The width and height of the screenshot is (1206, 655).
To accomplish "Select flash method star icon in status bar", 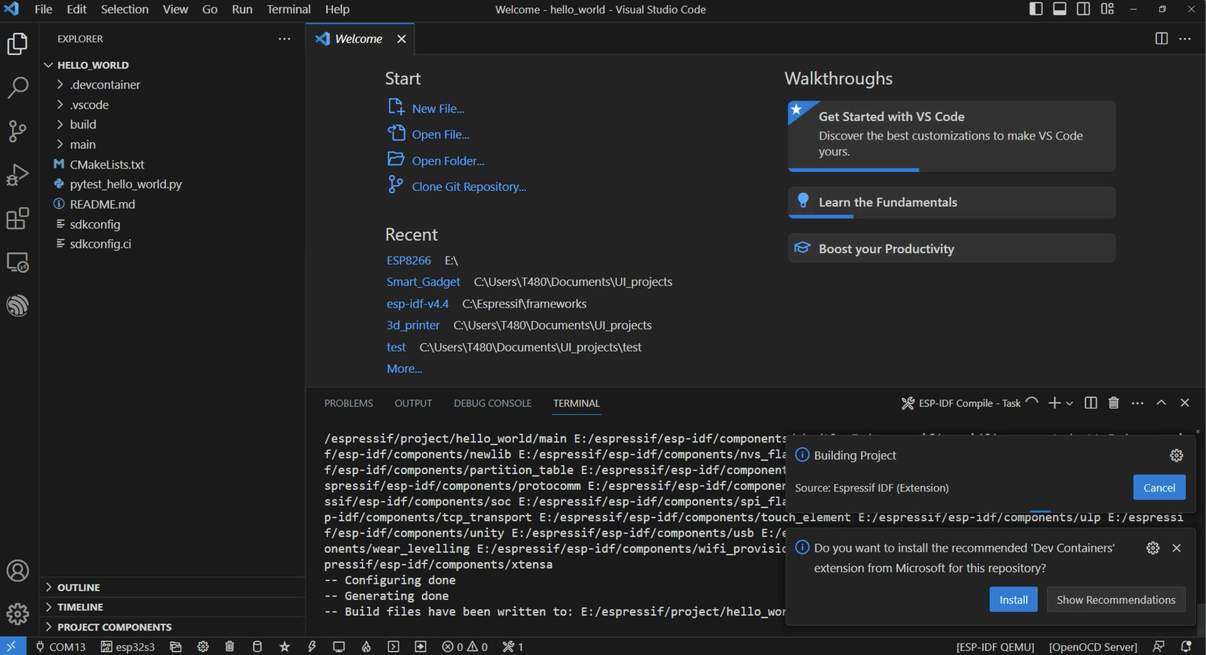I will (284, 646).
